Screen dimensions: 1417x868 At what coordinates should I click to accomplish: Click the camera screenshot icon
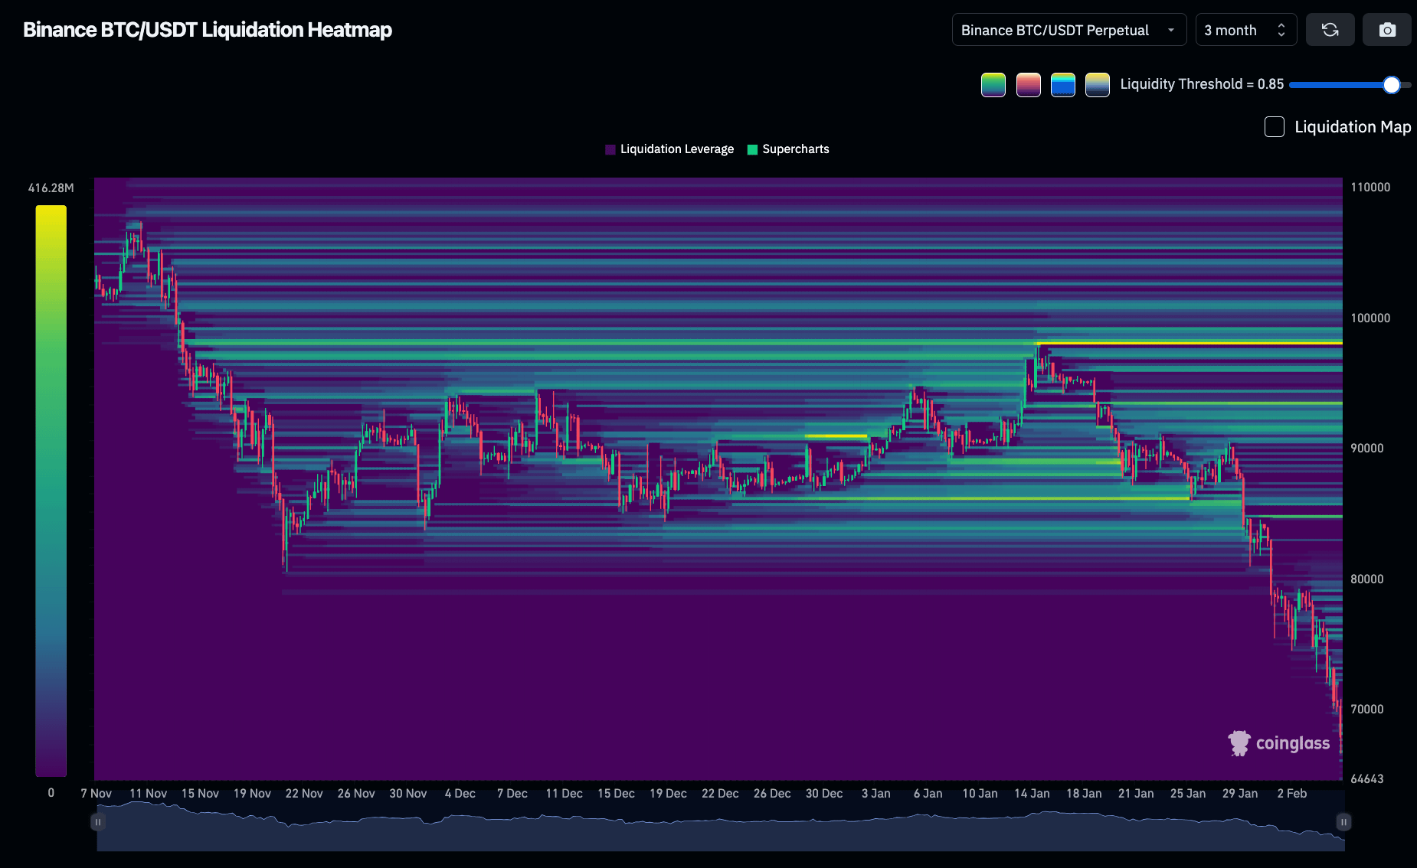point(1386,30)
